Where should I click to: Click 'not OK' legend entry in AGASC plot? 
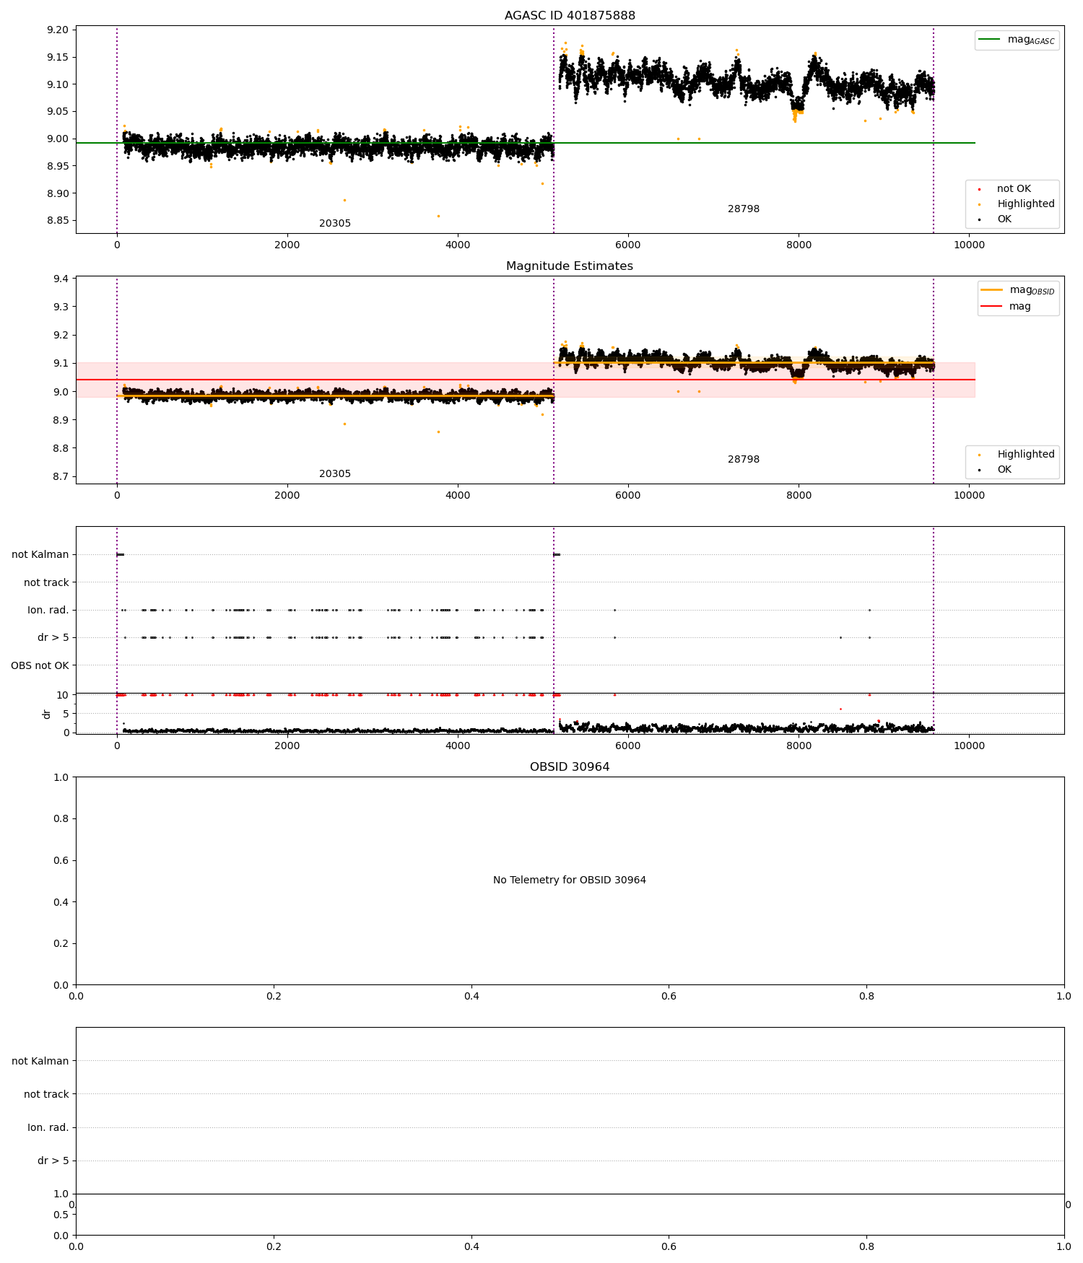[1014, 189]
